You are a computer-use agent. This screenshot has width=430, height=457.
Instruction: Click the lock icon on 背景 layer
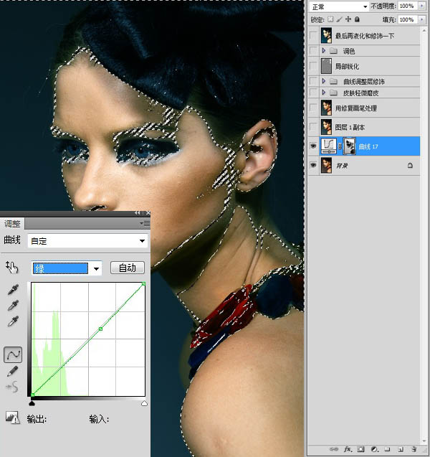410,166
